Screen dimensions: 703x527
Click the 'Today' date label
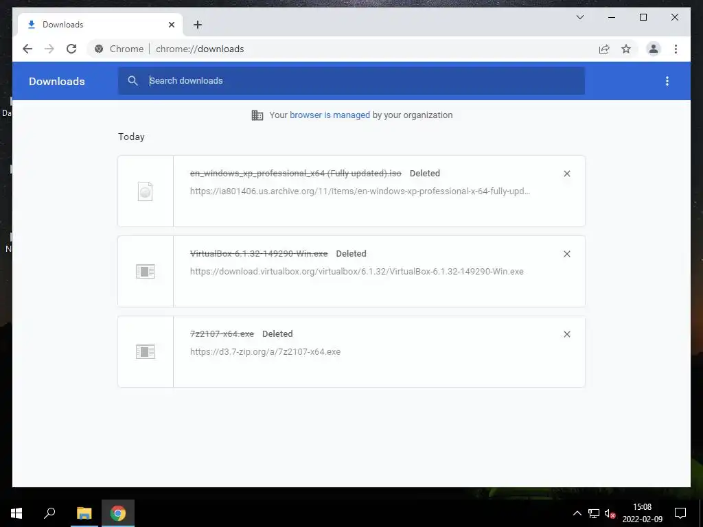[131, 137]
